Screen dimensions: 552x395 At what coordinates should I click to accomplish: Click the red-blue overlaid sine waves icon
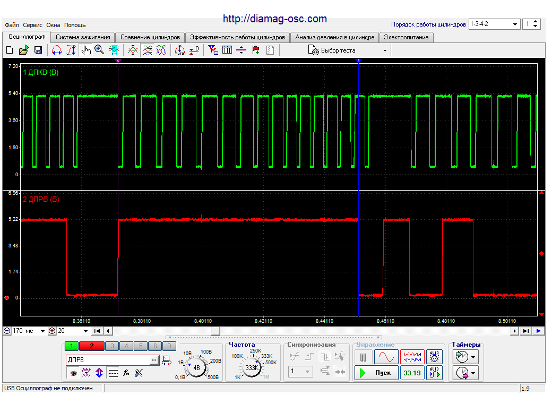point(161,50)
